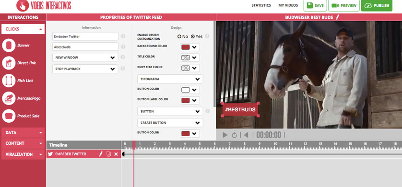Select the Product Sale interaction icon

pyautogui.click(x=9, y=116)
